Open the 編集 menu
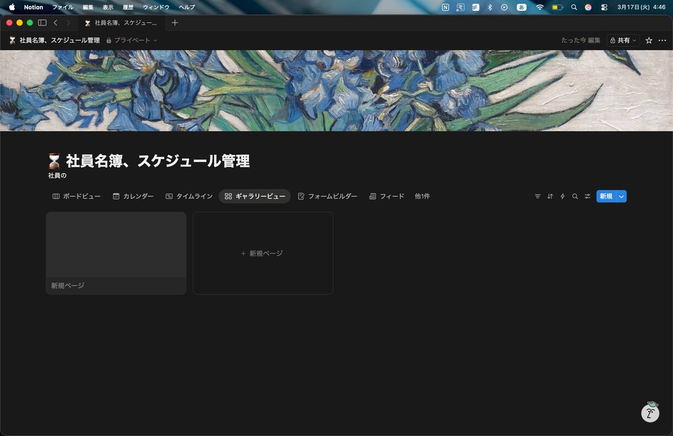Viewport: 673px width, 436px height. click(88, 7)
